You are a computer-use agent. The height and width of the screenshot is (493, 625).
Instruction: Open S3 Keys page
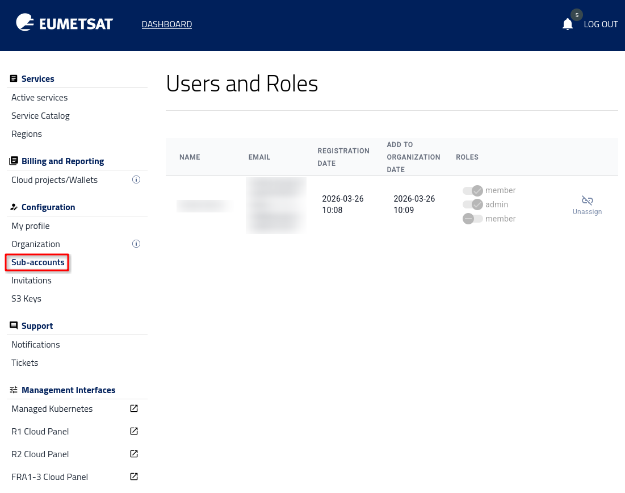click(26, 299)
